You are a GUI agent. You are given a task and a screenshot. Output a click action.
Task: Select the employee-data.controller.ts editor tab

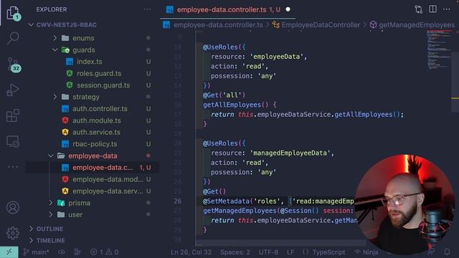tap(228, 9)
